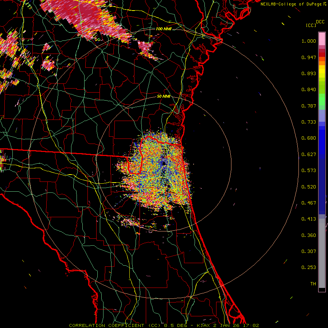328x328 pixels.
Task: Click the TH threshold label
Action: [313, 284]
